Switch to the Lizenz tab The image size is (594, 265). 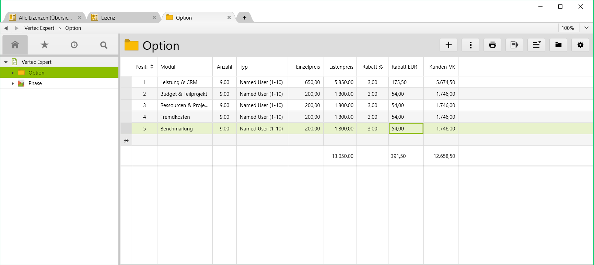click(108, 18)
